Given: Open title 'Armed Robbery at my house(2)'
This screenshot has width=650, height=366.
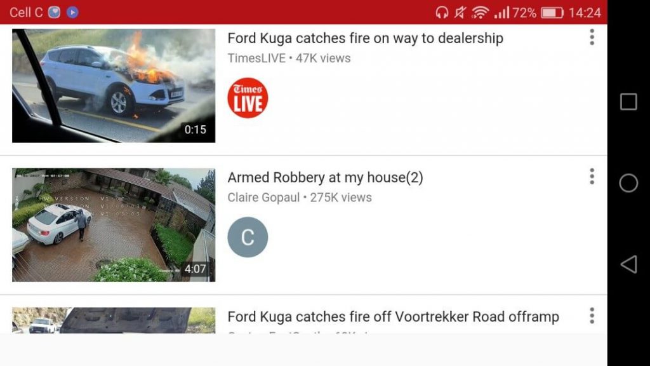Looking at the screenshot, I should coord(326,178).
